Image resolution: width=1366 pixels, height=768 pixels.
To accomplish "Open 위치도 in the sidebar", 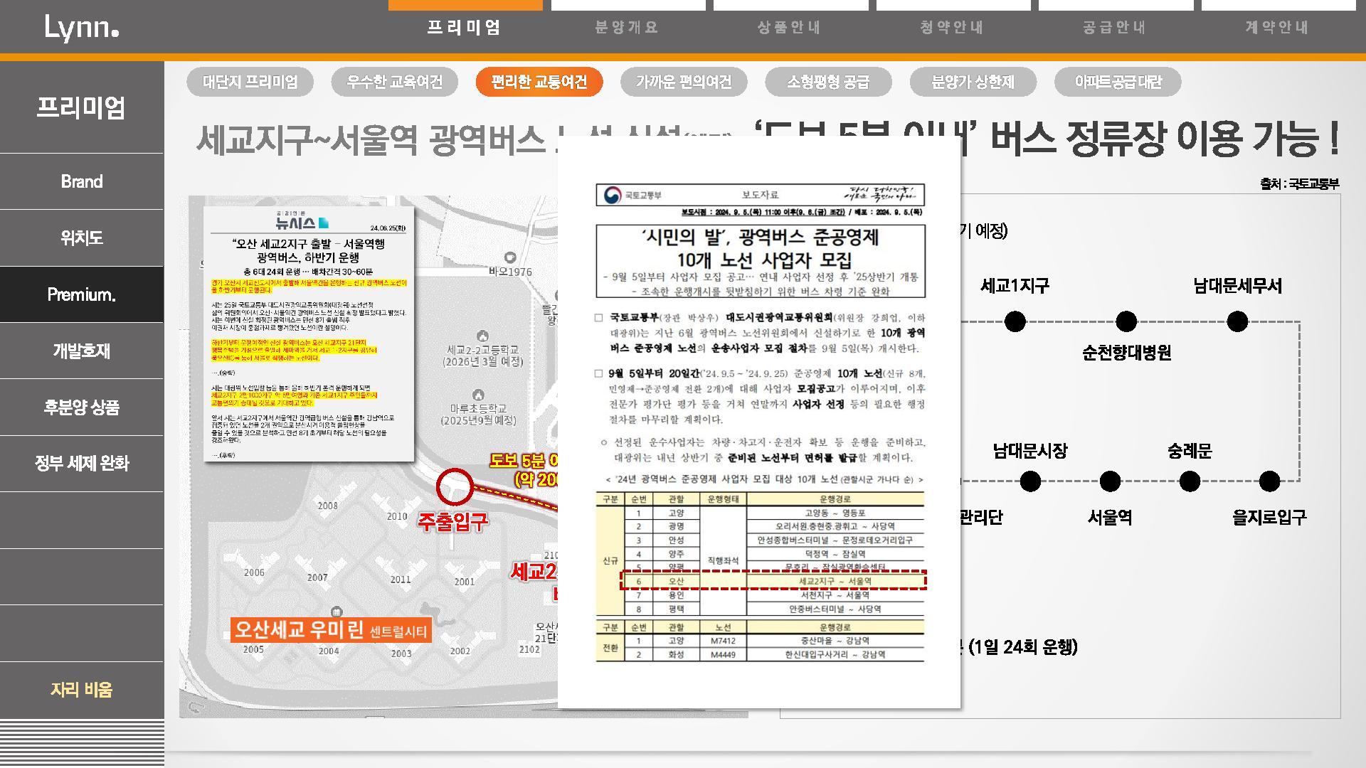I will click(x=82, y=238).
